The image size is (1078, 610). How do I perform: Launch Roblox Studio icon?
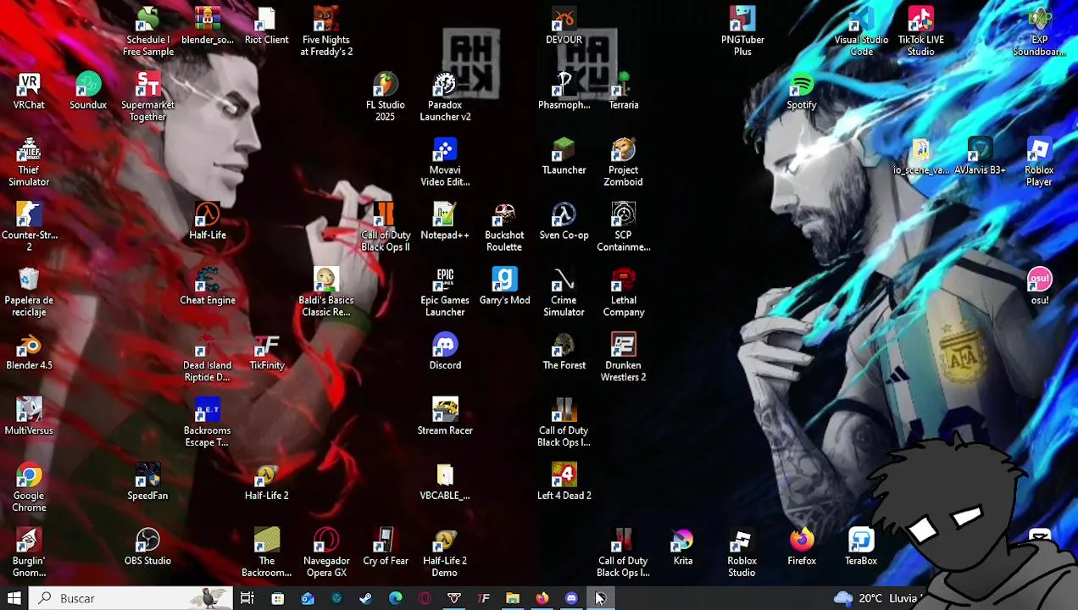[742, 553]
